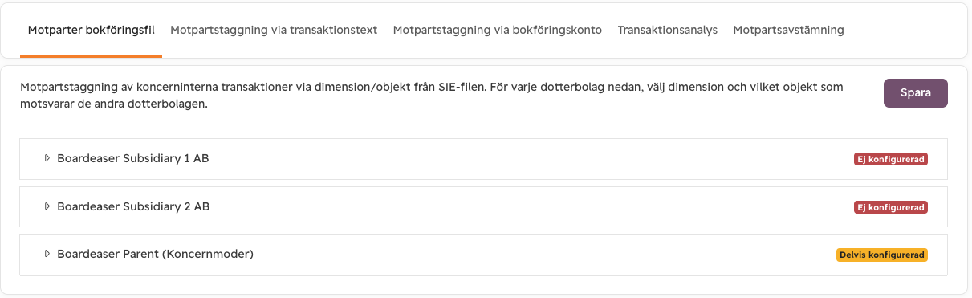Click the yellow Delvis konfigurerad badge
Viewport: 972px width, 298px height.
click(882, 255)
